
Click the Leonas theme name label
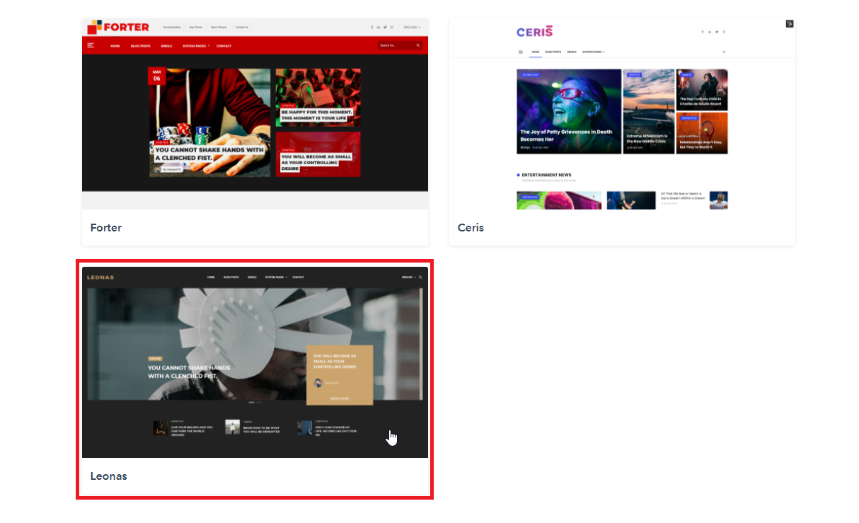click(x=109, y=476)
